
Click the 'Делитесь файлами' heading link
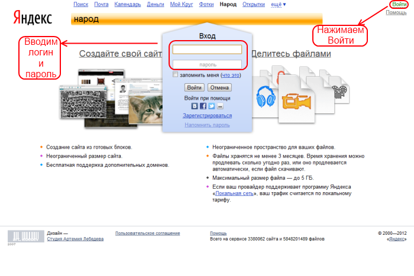(x=291, y=54)
